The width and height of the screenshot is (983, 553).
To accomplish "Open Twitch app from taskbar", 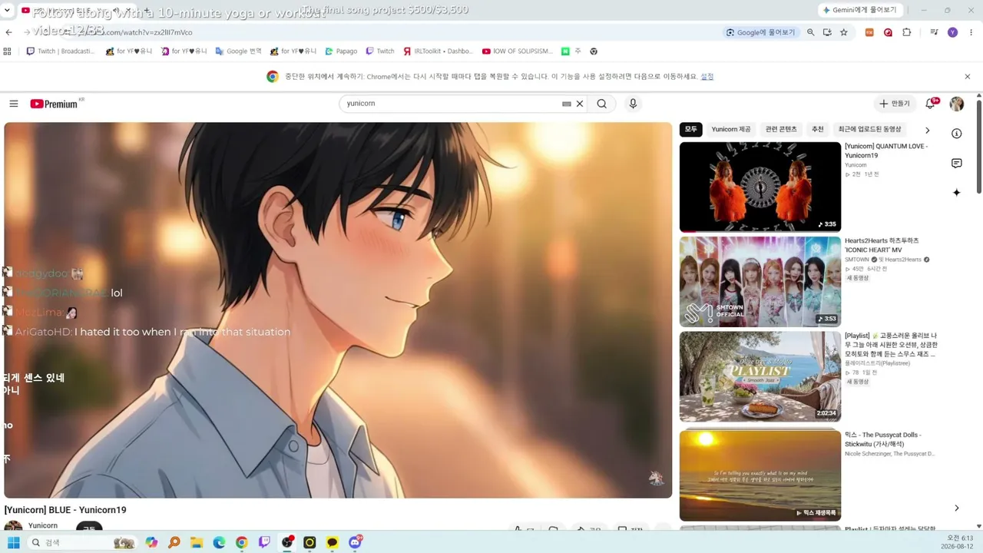I will point(264,542).
